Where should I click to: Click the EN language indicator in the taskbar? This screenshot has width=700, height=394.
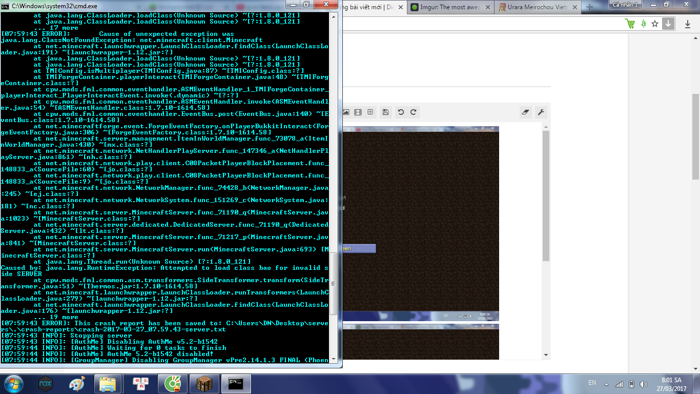[592, 383]
